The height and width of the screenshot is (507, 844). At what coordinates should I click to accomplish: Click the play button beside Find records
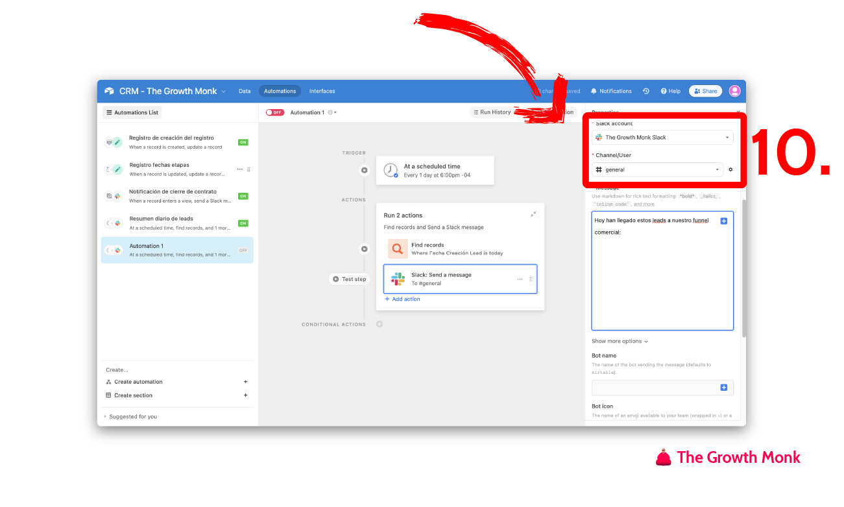365,249
